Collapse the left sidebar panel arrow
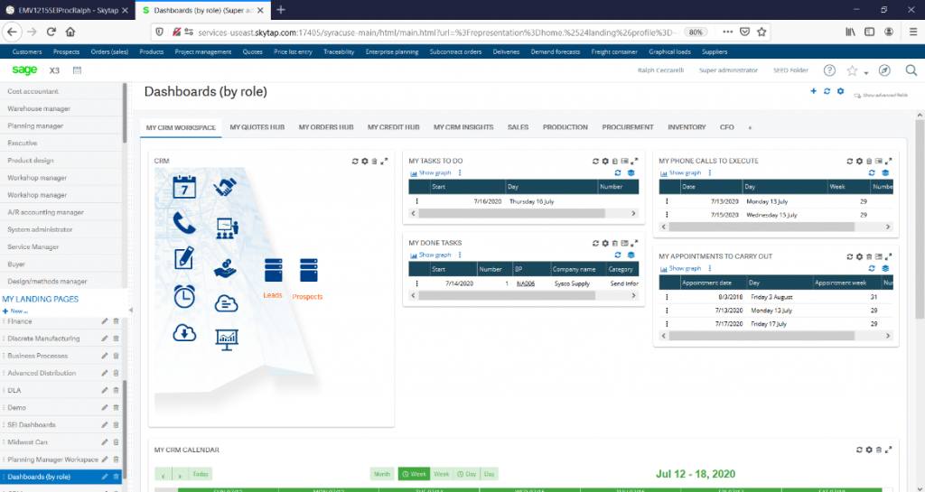The image size is (925, 492). point(130,310)
